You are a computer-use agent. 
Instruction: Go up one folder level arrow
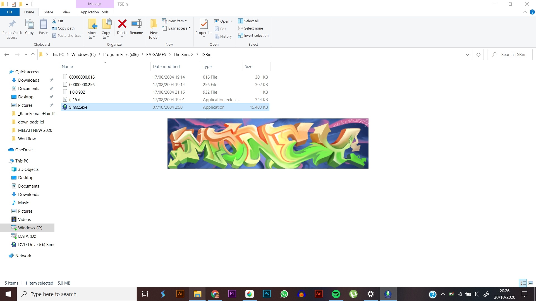coord(33,55)
